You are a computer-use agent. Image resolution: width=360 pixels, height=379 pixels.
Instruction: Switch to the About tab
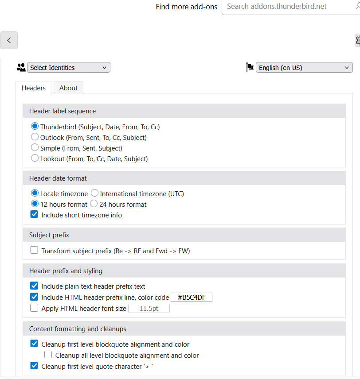pos(68,88)
